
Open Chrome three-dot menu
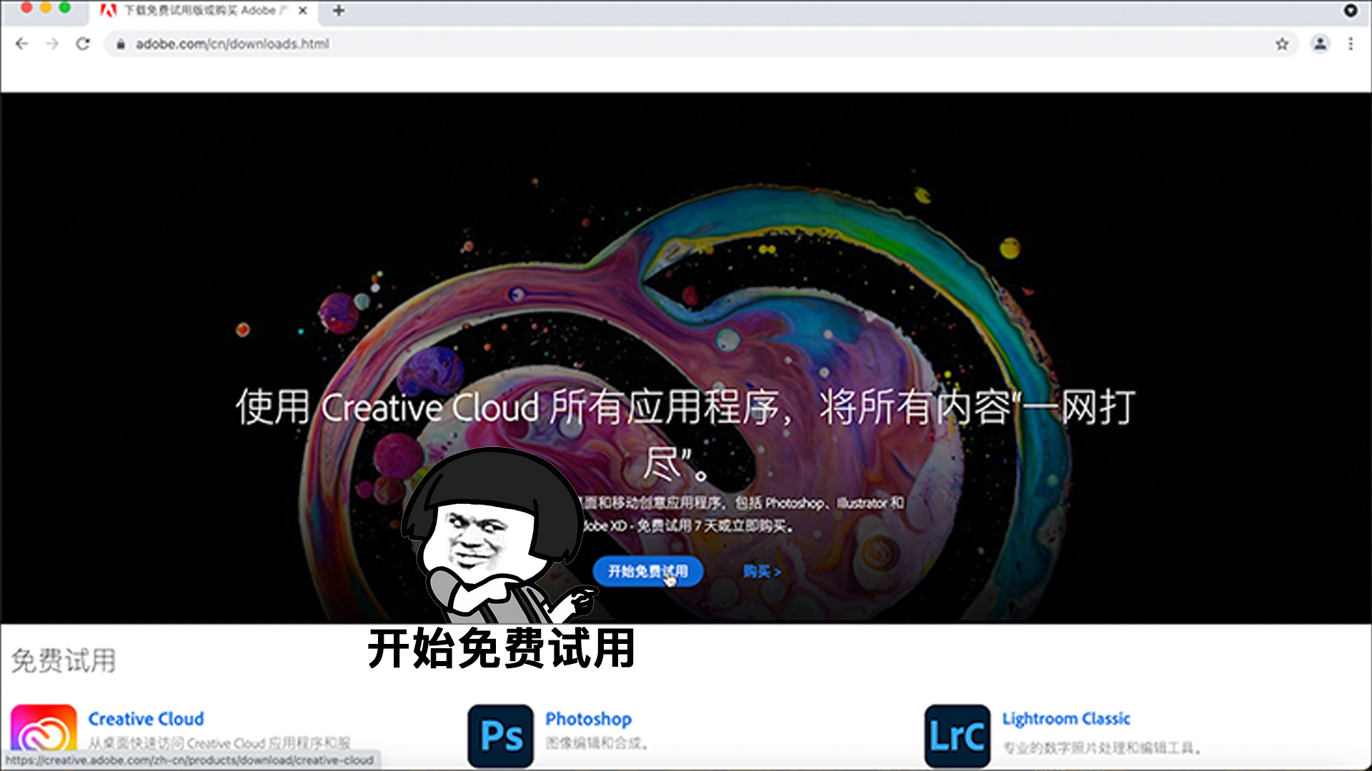point(1351,44)
